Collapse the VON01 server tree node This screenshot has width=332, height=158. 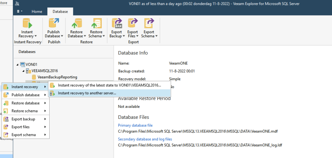tap(17, 64)
